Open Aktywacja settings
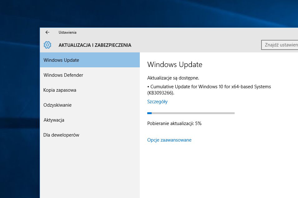The width and height of the screenshot is (298, 198). pos(54,120)
